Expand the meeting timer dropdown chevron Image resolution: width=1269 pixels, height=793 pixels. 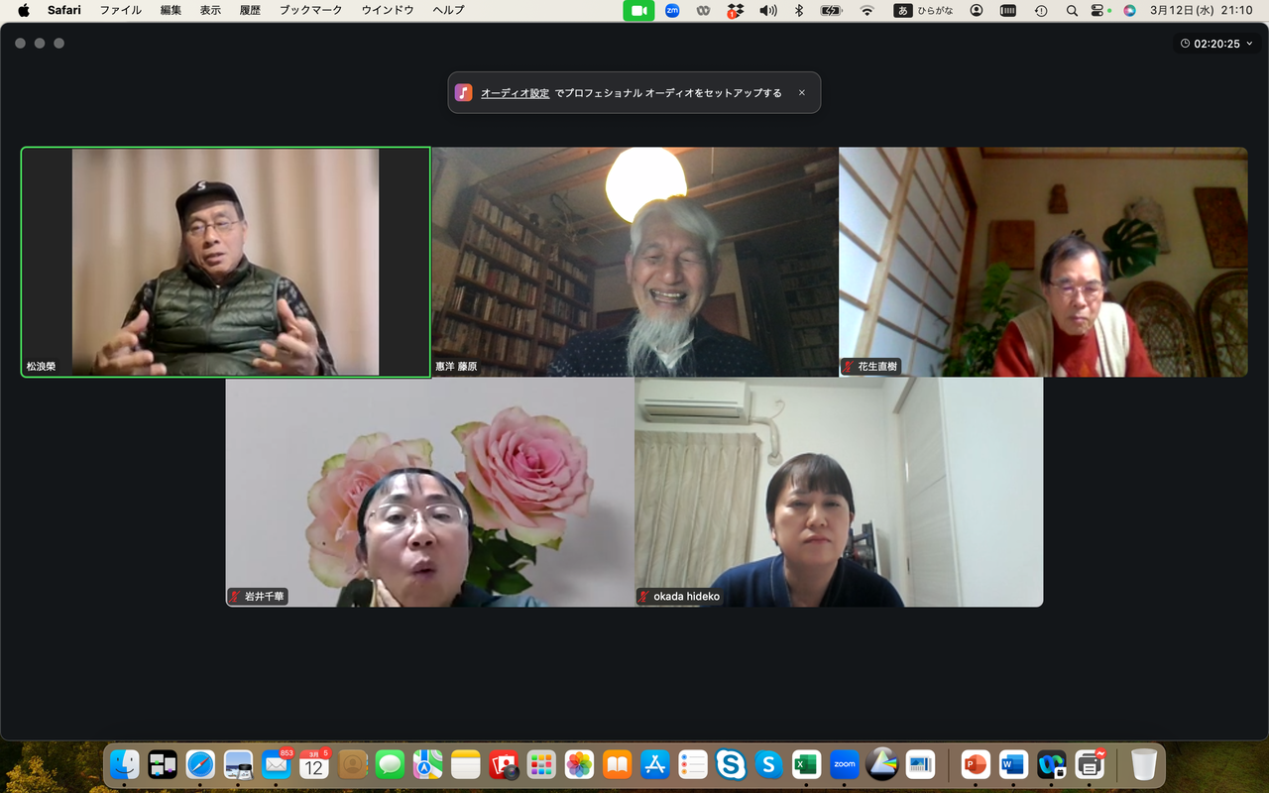pos(1250,44)
